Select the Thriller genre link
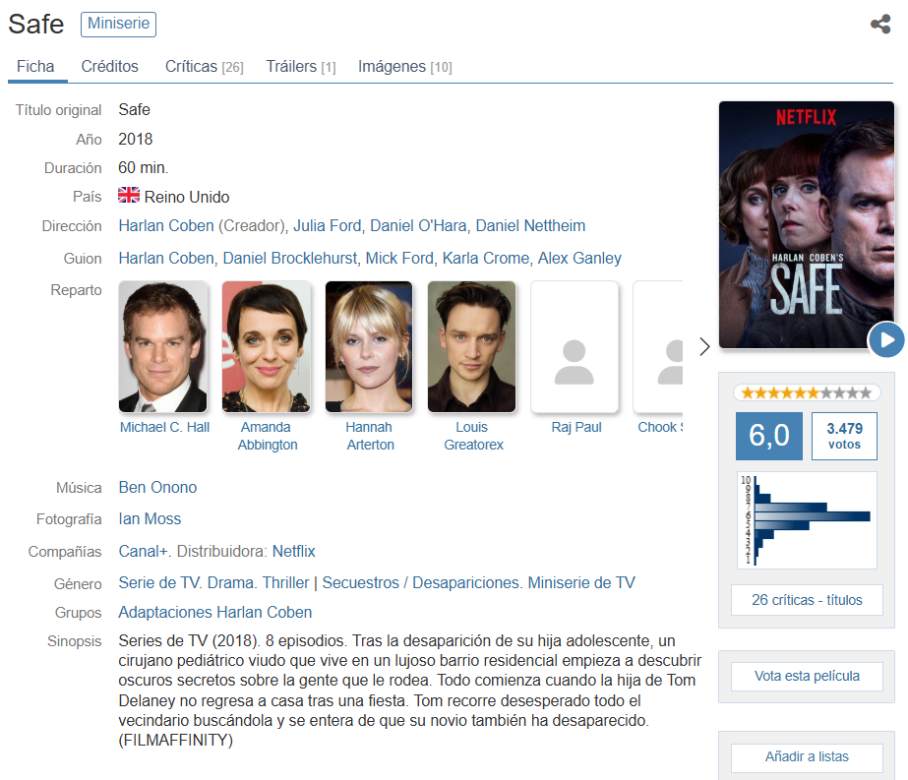This screenshot has height=780, width=908. (285, 582)
